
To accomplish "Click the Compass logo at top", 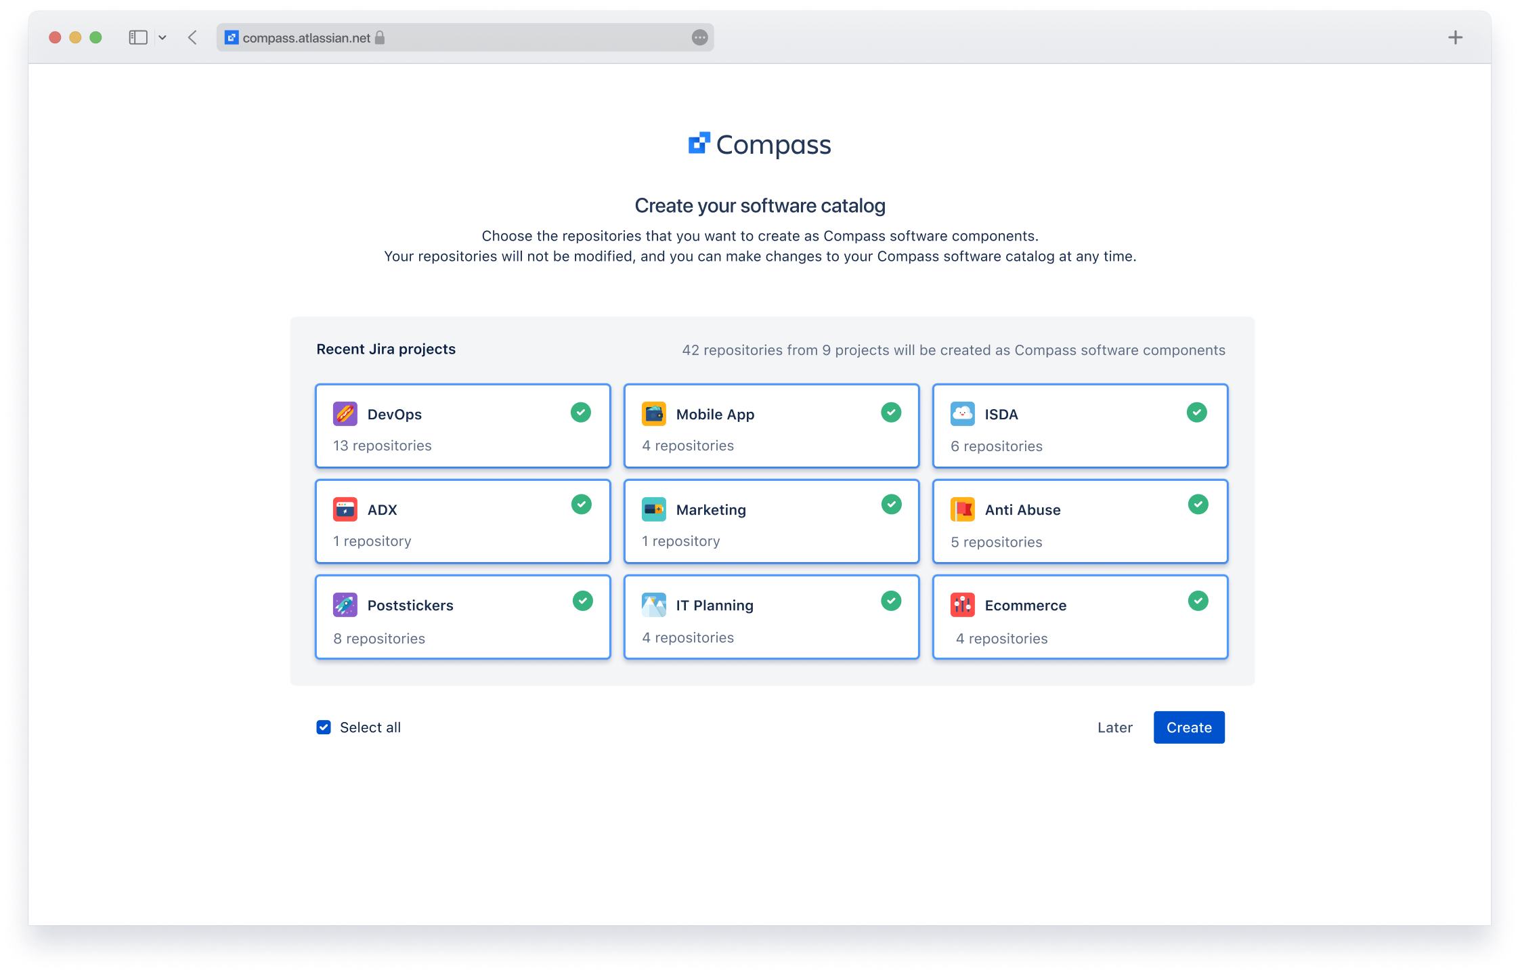I will [x=760, y=144].
